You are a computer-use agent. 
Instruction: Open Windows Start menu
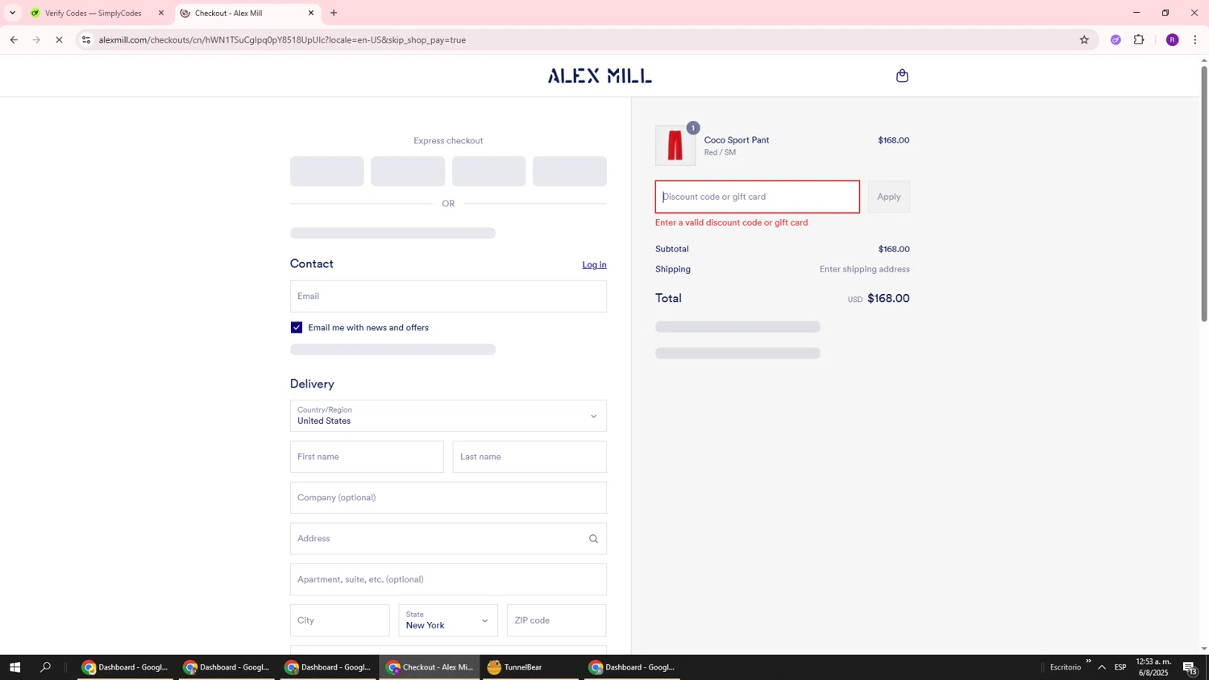click(15, 667)
